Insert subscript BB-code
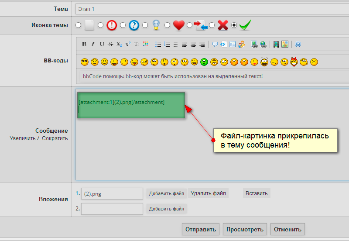This screenshot has width=349, height=241. coord(119,44)
